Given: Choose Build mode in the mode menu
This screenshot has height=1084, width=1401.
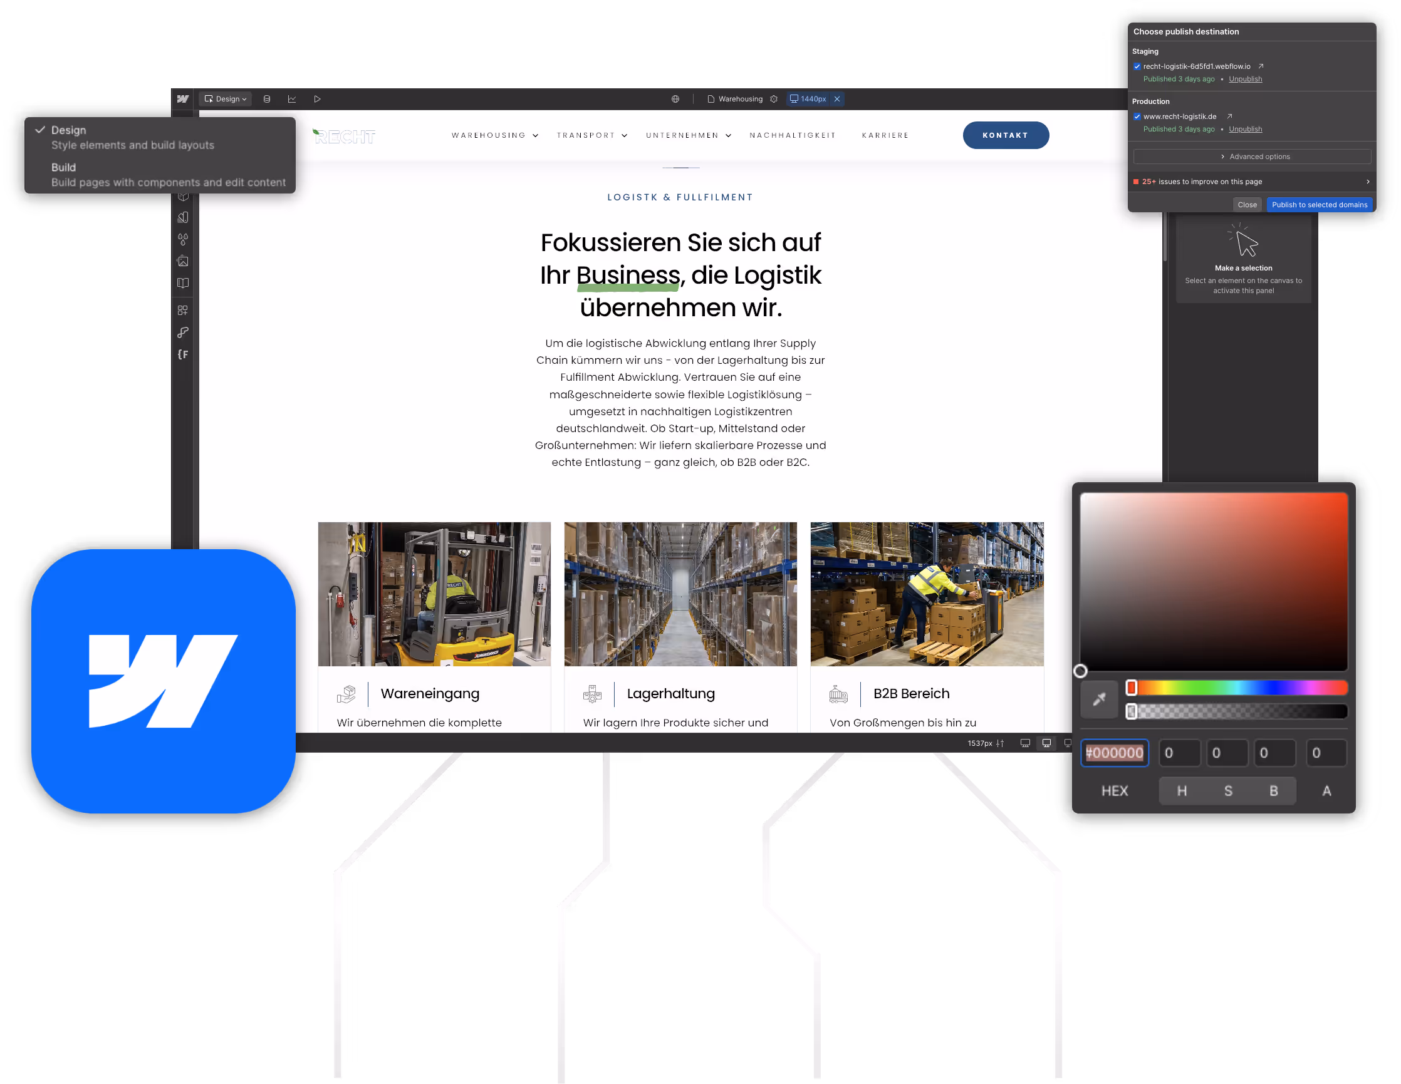Looking at the screenshot, I should 160,174.
